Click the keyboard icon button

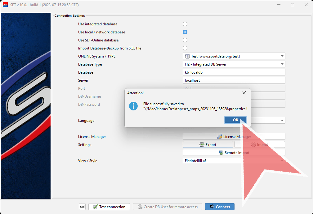point(82,207)
